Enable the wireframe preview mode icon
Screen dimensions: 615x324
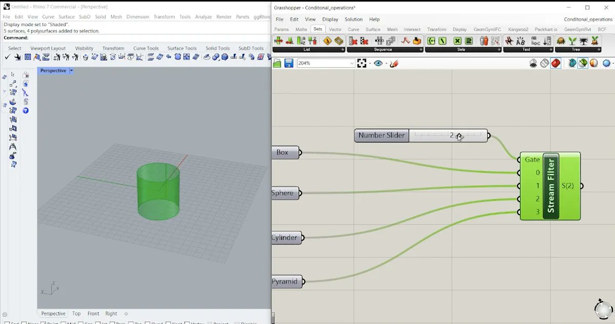pos(544,63)
